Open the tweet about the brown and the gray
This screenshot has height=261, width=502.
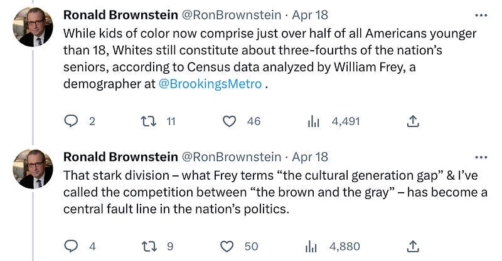pos(275,192)
